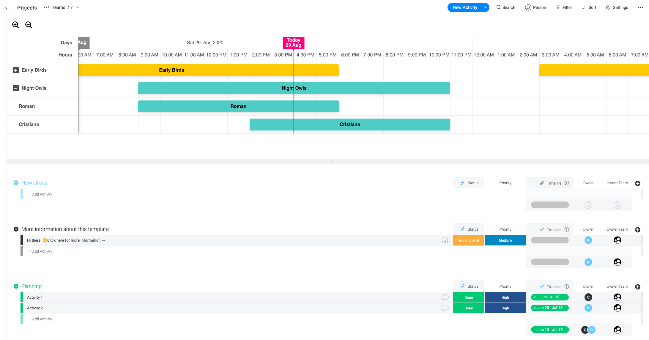649x340 pixels.
Task: Expand the left sidebar chevron
Action: (x=6, y=9)
